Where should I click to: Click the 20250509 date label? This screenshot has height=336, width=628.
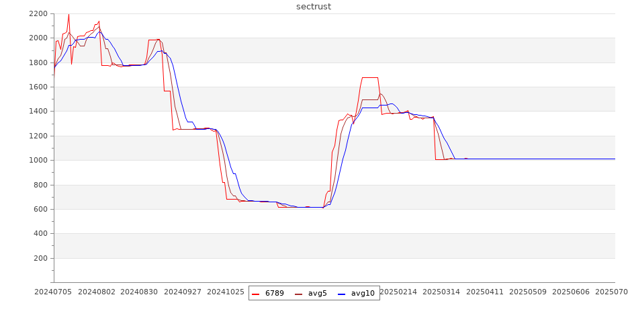528,292
